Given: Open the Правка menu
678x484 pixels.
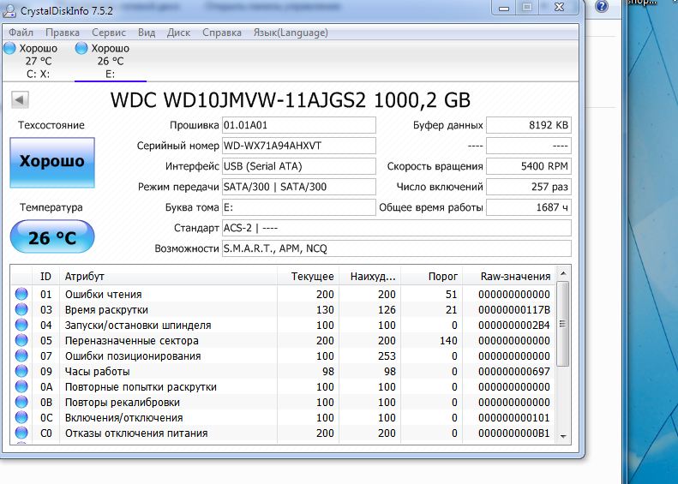Looking at the screenshot, I should (63, 33).
